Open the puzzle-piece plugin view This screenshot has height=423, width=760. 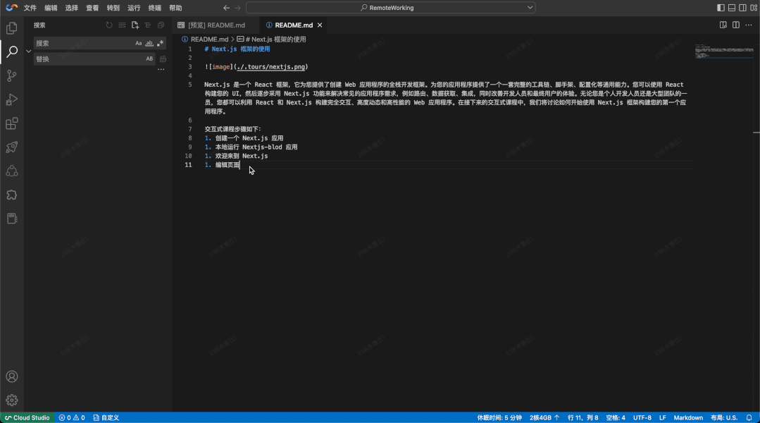[12, 195]
